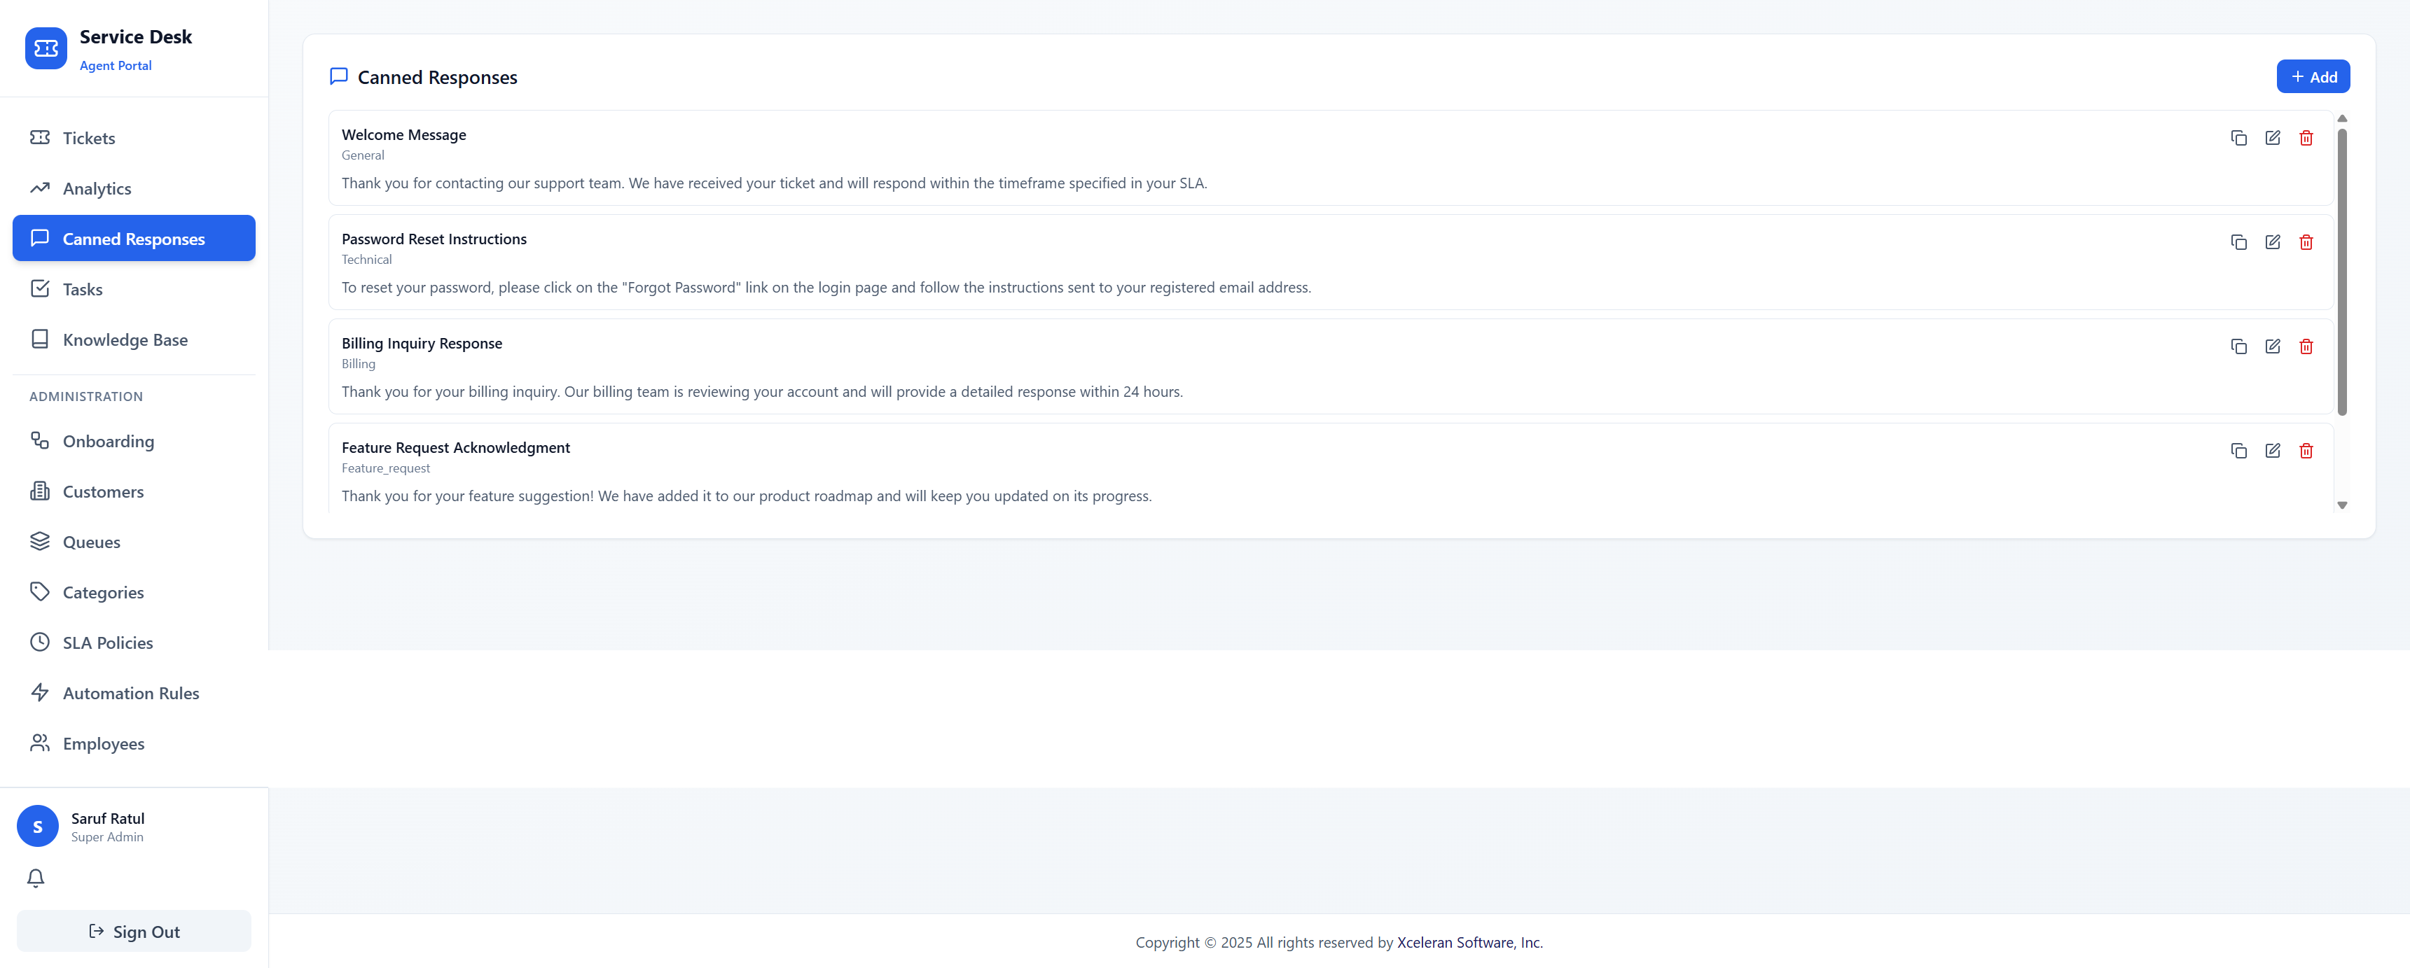Navigate to SLA Policies
The image size is (2410, 968).
(x=108, y=643)
